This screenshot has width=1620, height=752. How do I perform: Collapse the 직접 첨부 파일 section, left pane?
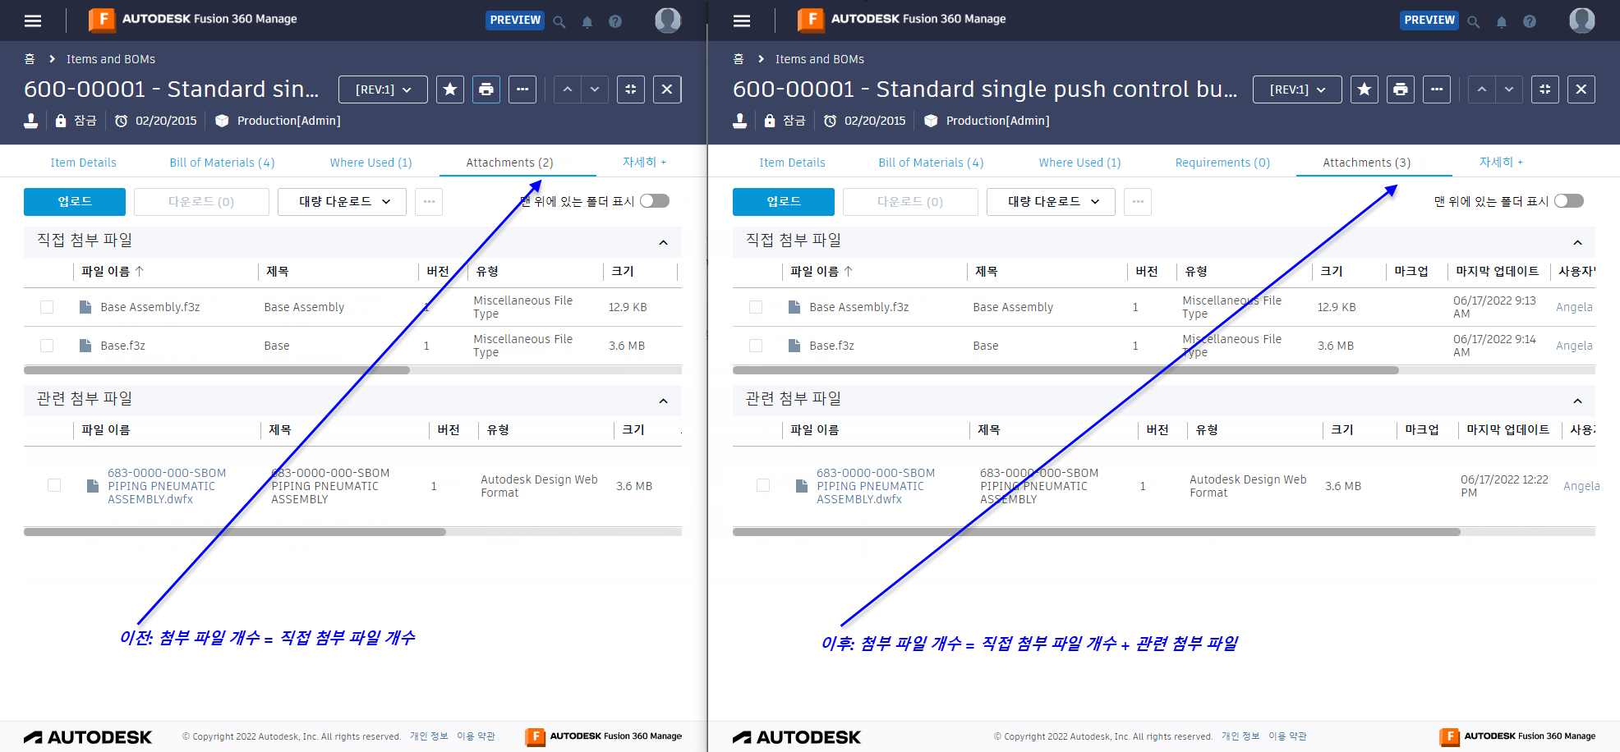(x=664, y=242)
